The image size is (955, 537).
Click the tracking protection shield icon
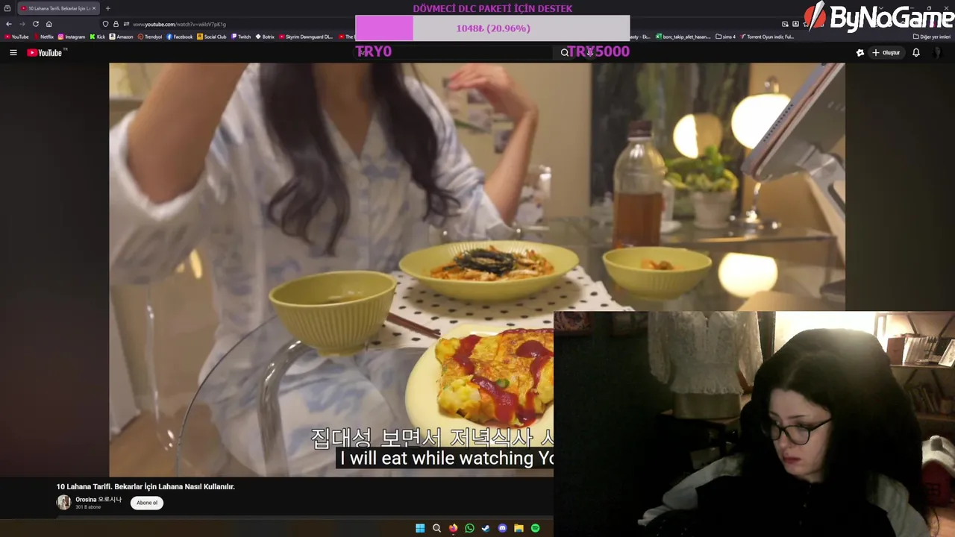tap(105, 24)
